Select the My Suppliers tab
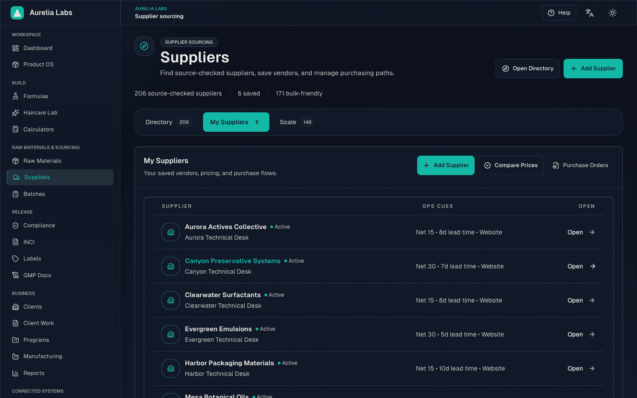Image resolution: width=637 pixels, height=398 pixels. pyautogui.click(x=236, y=122)
